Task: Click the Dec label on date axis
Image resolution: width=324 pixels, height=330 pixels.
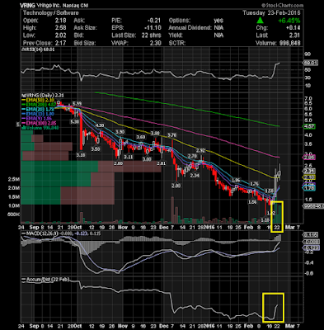Action: click(163, 228)
